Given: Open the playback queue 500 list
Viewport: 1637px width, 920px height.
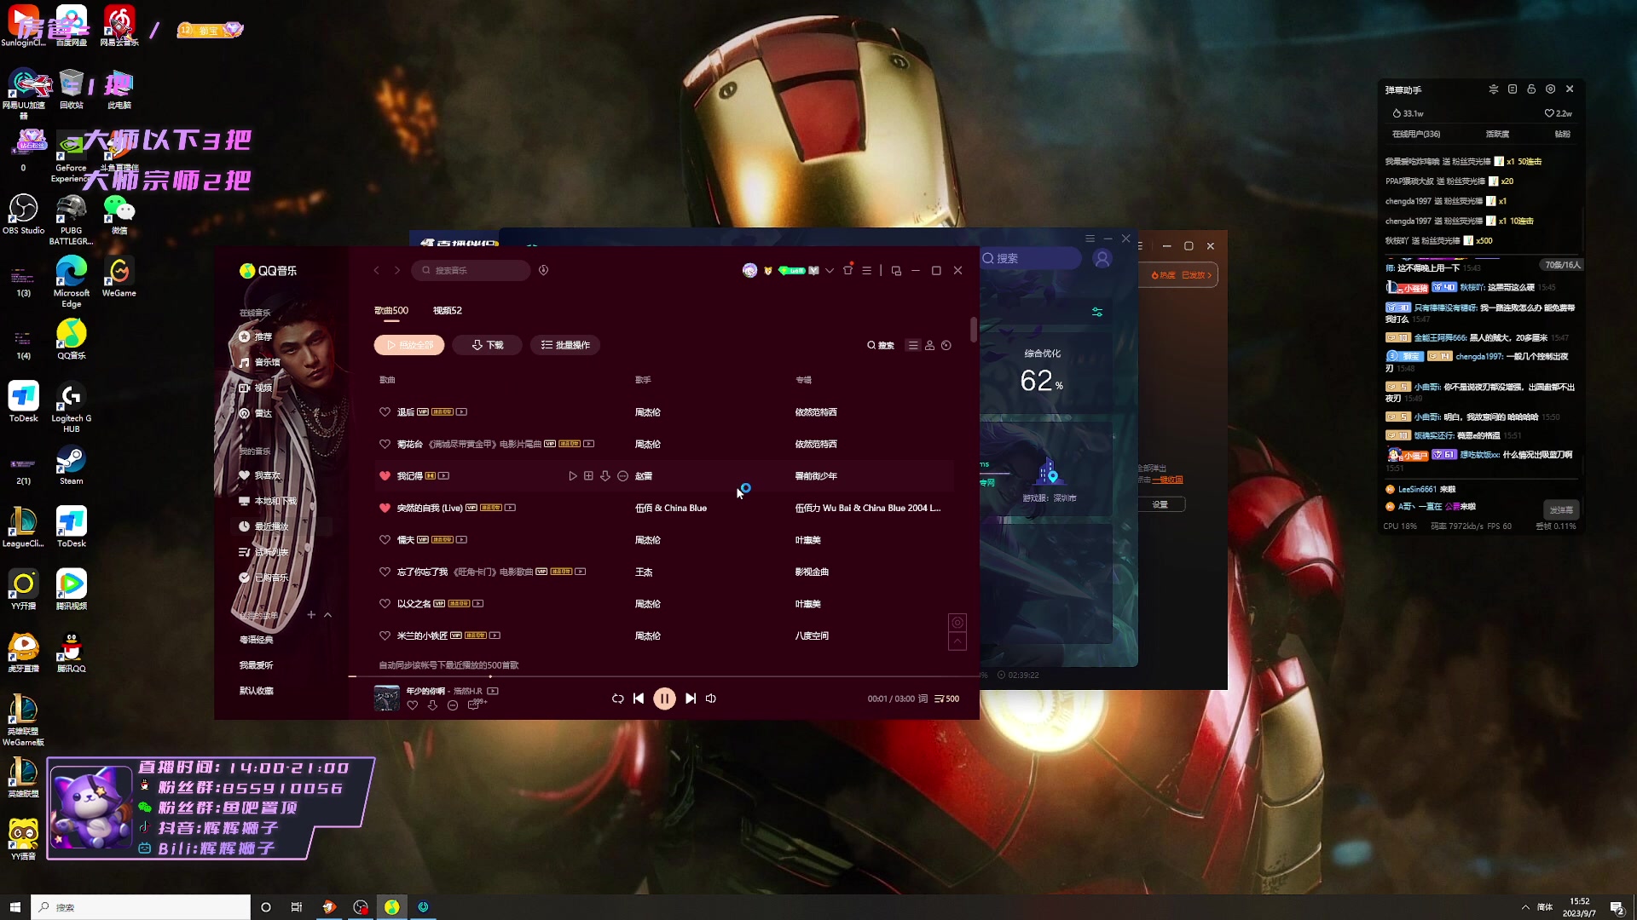Looking at the screenshot, I should (946, 699).
